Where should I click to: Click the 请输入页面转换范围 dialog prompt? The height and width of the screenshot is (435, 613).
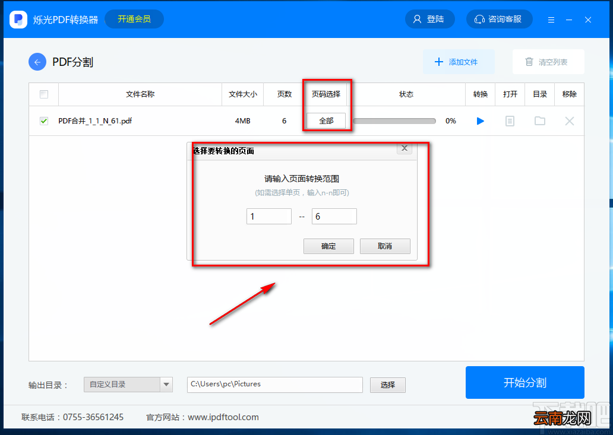[x=302, y=179]
